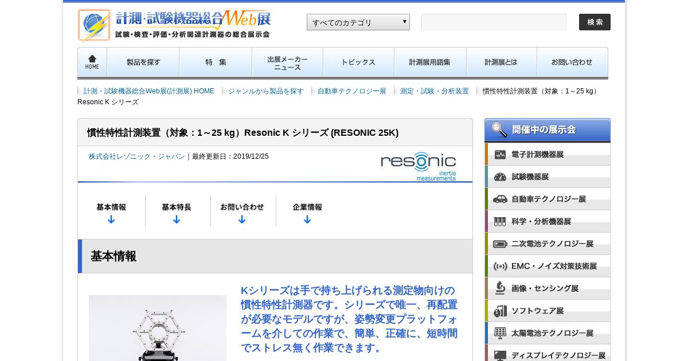This screenshot has width=688, height=361.
Task: Click the product title 慣性特性計測装置 Resonic K heading
Action: pos(243,133)
